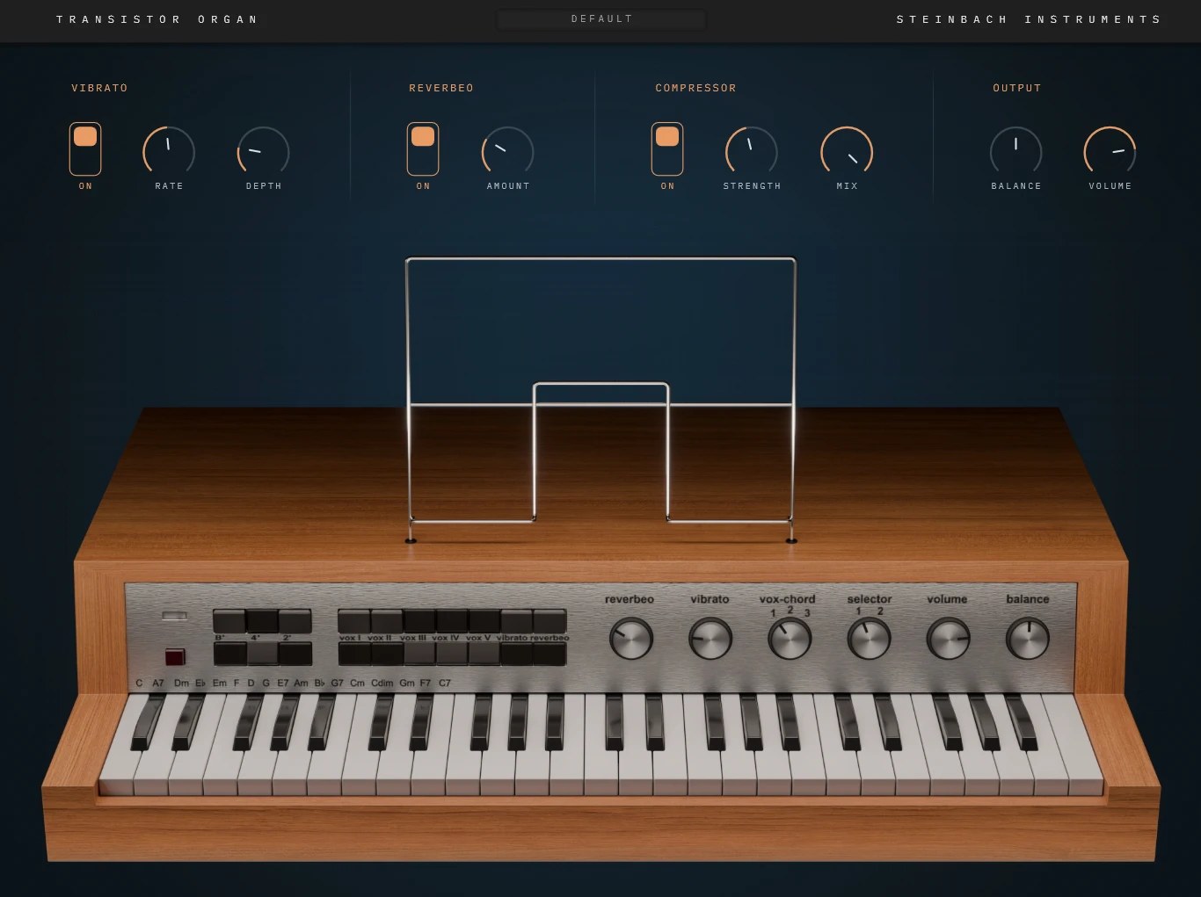
Task: Flip the reverbeo rocker switch on the organ
Action: [x=550, y=637]
